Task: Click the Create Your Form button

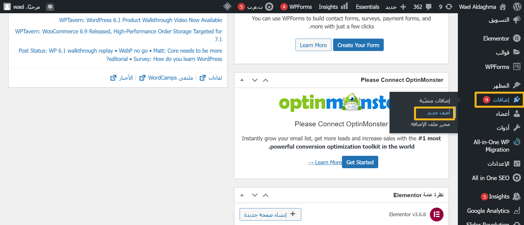Action: (358, 45)
